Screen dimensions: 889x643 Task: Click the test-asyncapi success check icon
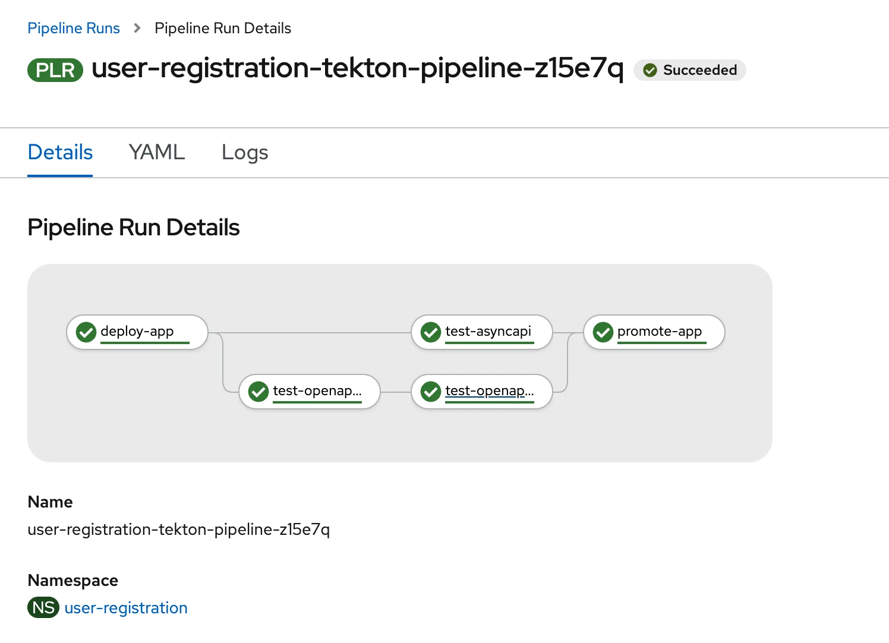click(x=431, y=332)
